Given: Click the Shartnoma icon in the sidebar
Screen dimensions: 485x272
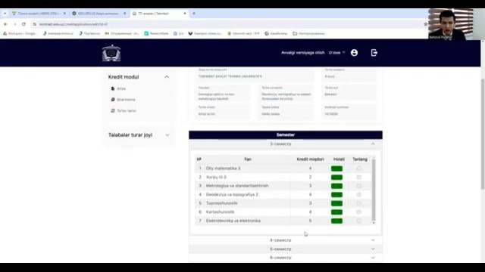Looking at the screenshot, I should tap(113, 100).
